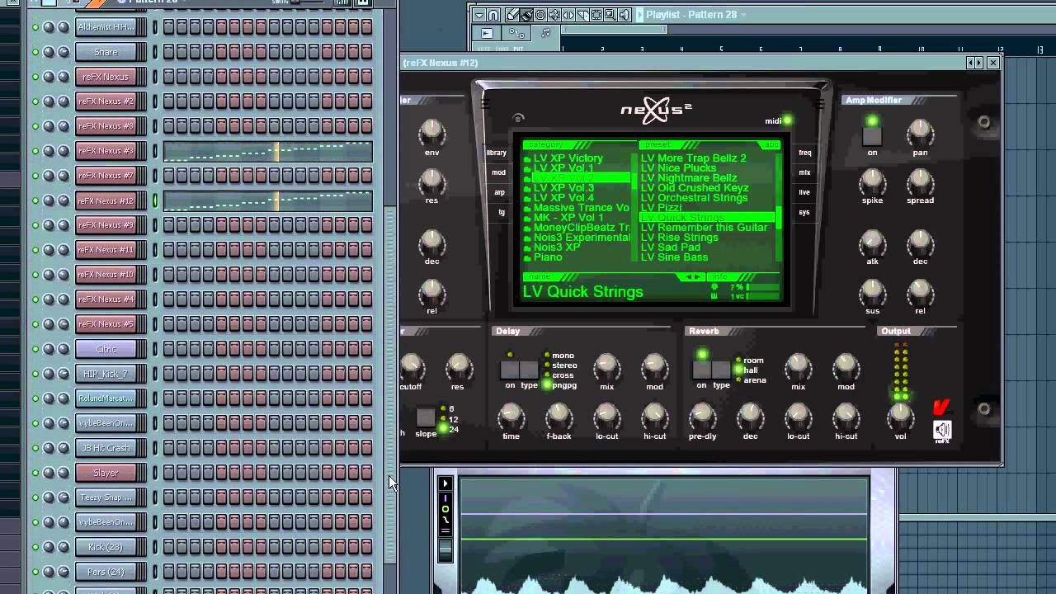Screen dimensions: 1056x594
Task: Click the Nexus output vol knob
Action: [900, 417]
